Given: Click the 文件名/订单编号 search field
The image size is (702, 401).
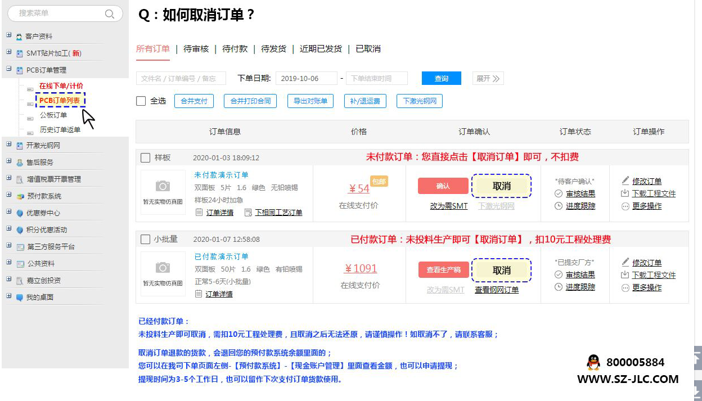Looking at the screenshot, I should pos(181,79).
